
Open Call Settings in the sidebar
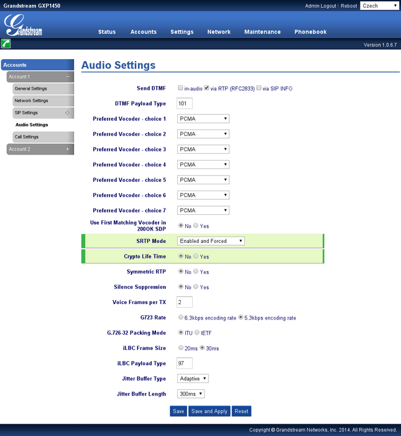pyautogui.click(x=43, y=137)
